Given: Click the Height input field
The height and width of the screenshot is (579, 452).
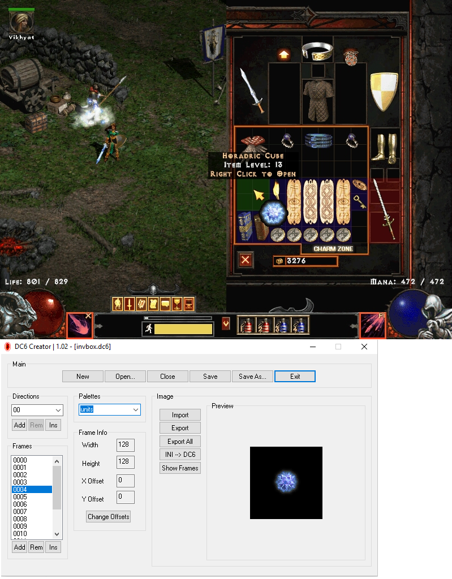Looking at the screenshot, I should 125,462.
